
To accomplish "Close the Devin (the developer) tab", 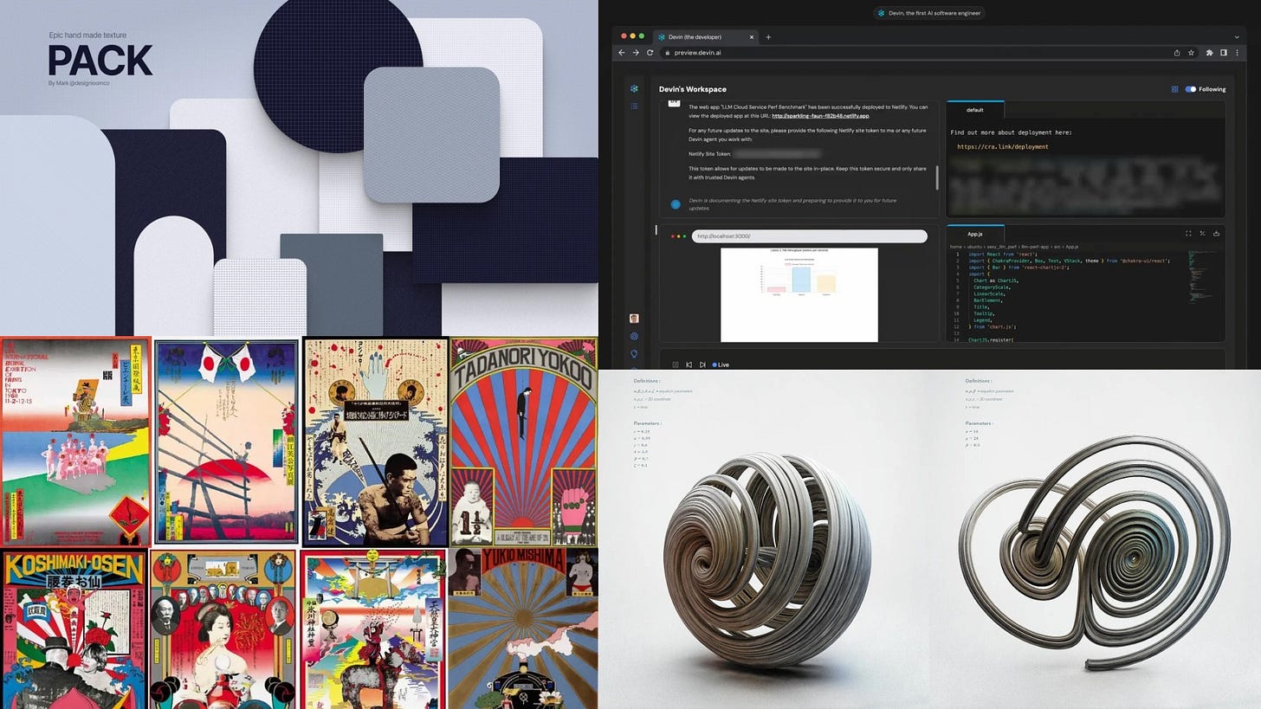I will click(x=751, y=37).
